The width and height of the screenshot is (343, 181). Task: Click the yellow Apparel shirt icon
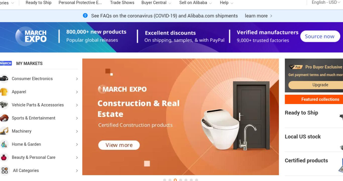coord(4,92)
